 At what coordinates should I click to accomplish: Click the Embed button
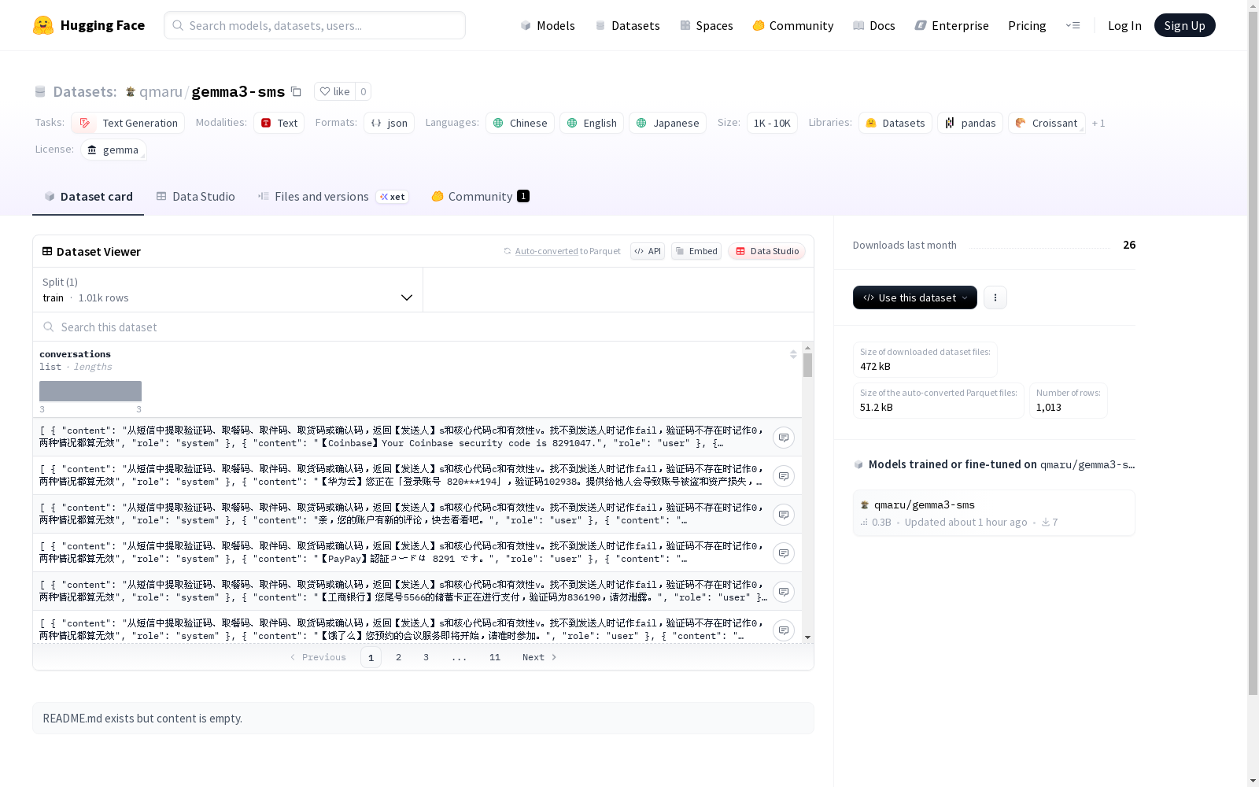696,251
